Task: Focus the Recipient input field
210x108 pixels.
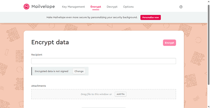Action: [x=103, y=61]
